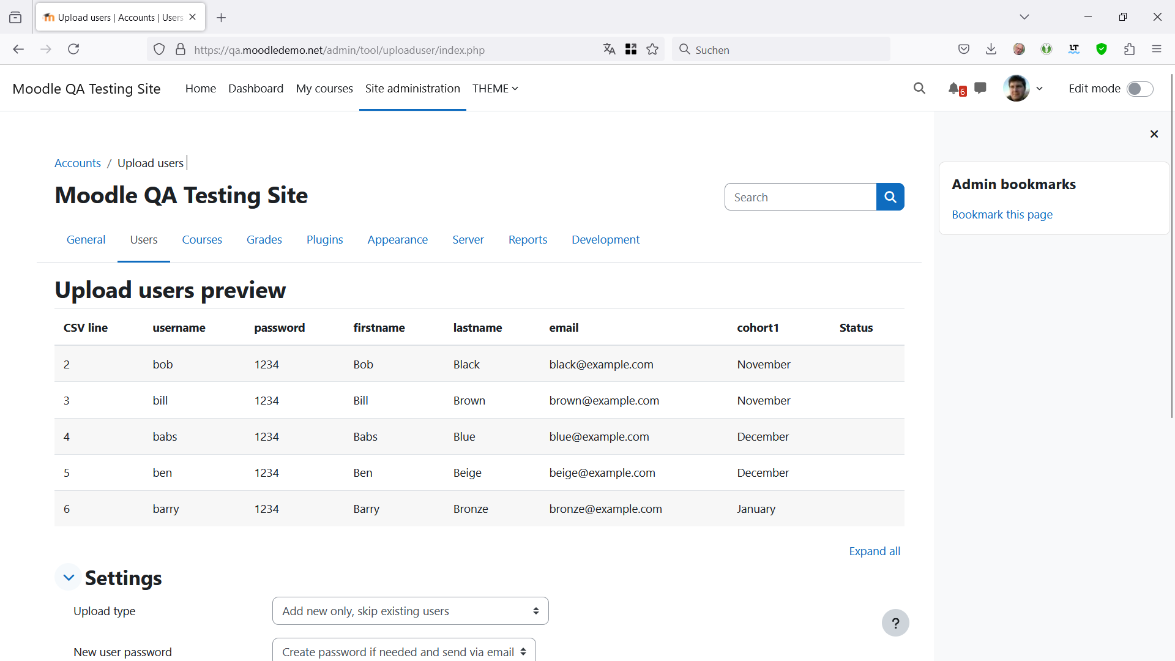
Task: Close the Admin bookmarks drawer
Action: pos(1154,133)
